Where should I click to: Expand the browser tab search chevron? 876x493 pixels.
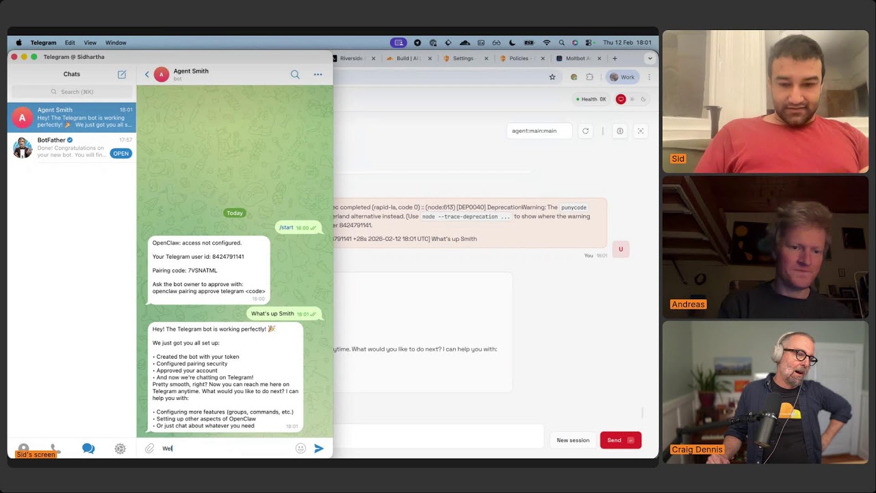[x=650, y=58]
